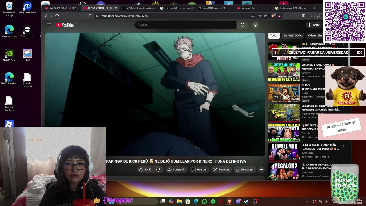Switch to 'YA ICE DILAN' browser tab
The image size is (366, 206).
(61, 8)
